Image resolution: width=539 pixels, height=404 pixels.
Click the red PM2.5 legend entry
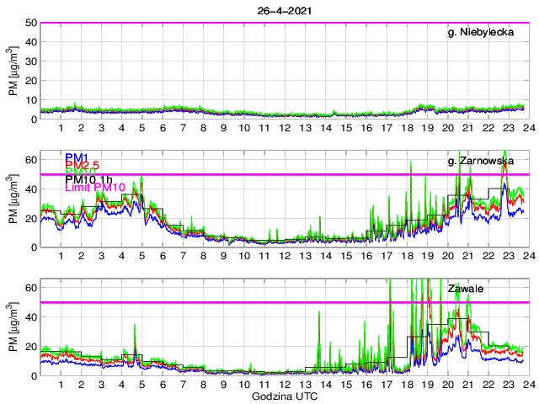(83, 167)
